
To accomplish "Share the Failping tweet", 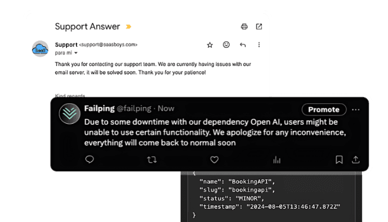I will pyautogui.click(x=355, y=160).
